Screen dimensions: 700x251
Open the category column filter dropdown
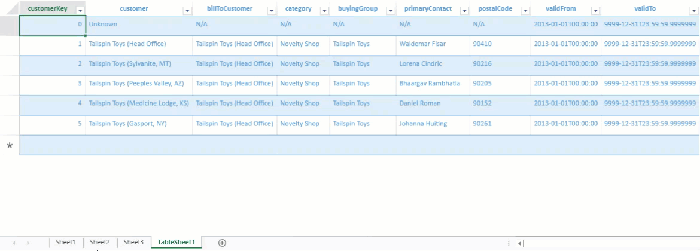point(324,11)
